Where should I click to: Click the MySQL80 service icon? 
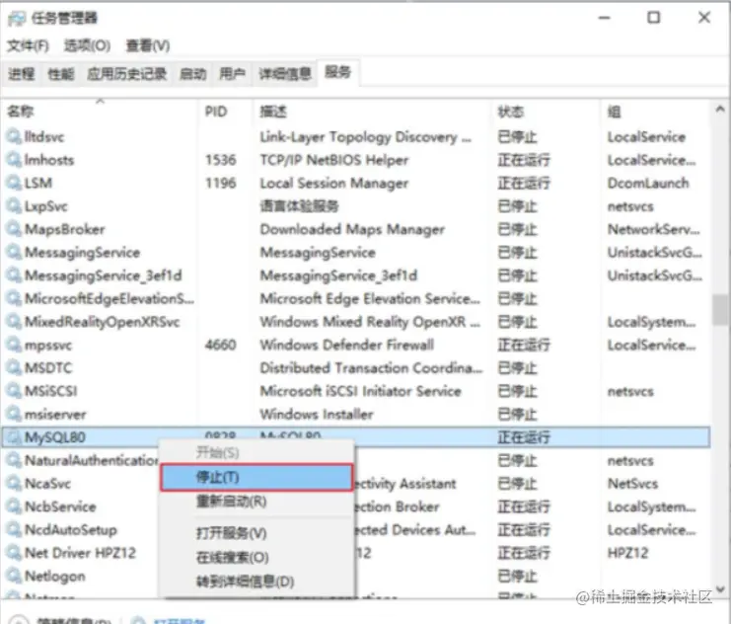14,436
